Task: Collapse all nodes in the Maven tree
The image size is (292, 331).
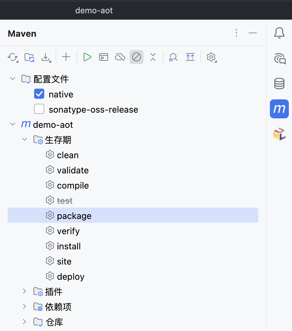Action: (x=153, y=57)
